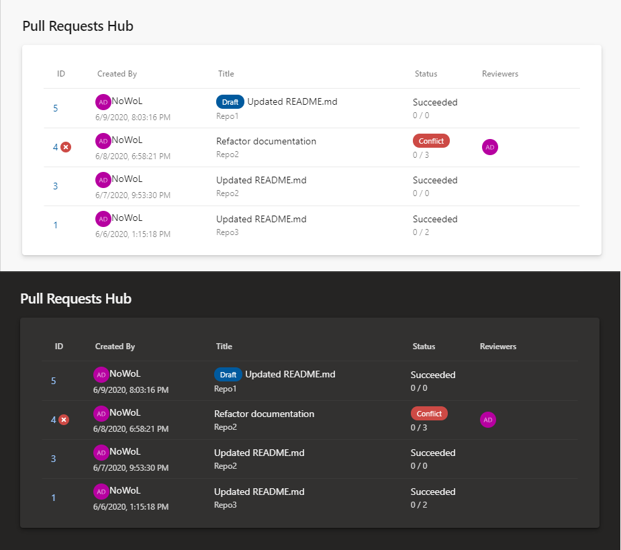Click the AD avatar for pull request 5
Image resolution: width=621 pixels, height=550 pixels.
tap(103, 101)
